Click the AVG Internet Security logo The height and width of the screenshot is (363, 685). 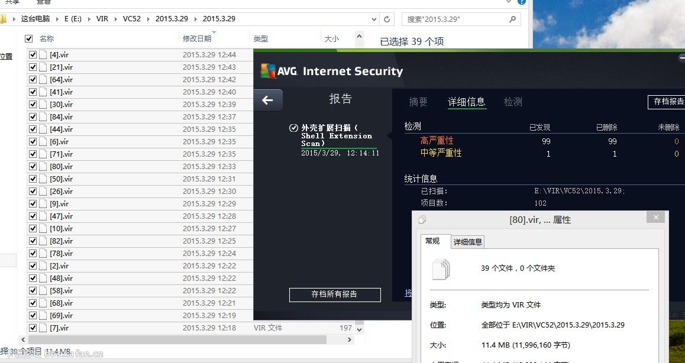[x=332, y=71]
